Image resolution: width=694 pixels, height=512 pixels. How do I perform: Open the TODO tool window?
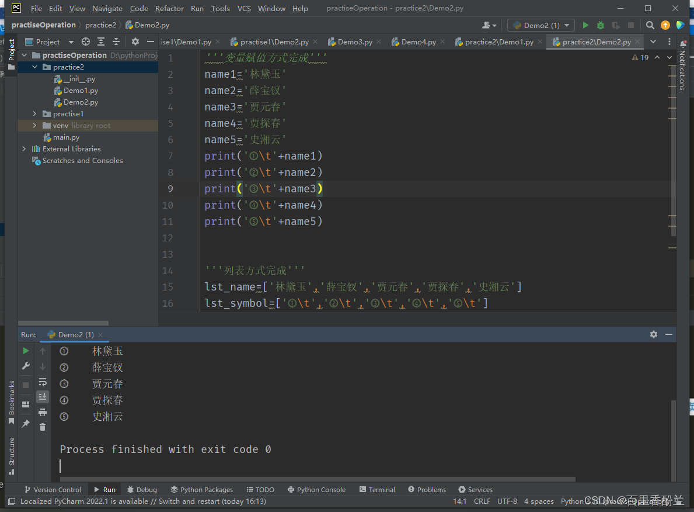tap(260, 489)
